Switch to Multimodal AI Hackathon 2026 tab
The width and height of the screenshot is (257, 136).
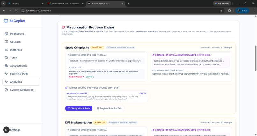coord(66,3)
